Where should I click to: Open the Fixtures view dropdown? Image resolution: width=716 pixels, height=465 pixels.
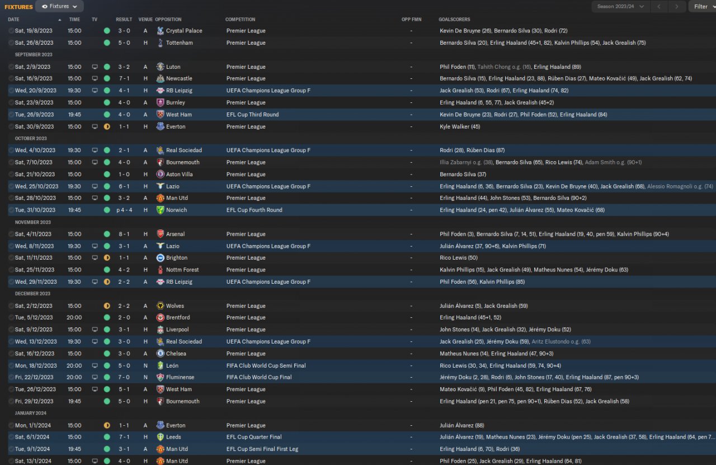click(59, 6)
